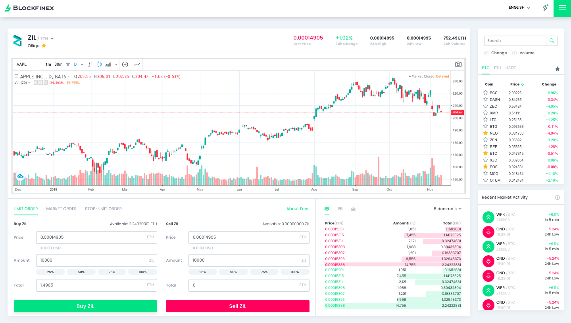Click the chart screenshot camera icon

click(x=458, y=64)
